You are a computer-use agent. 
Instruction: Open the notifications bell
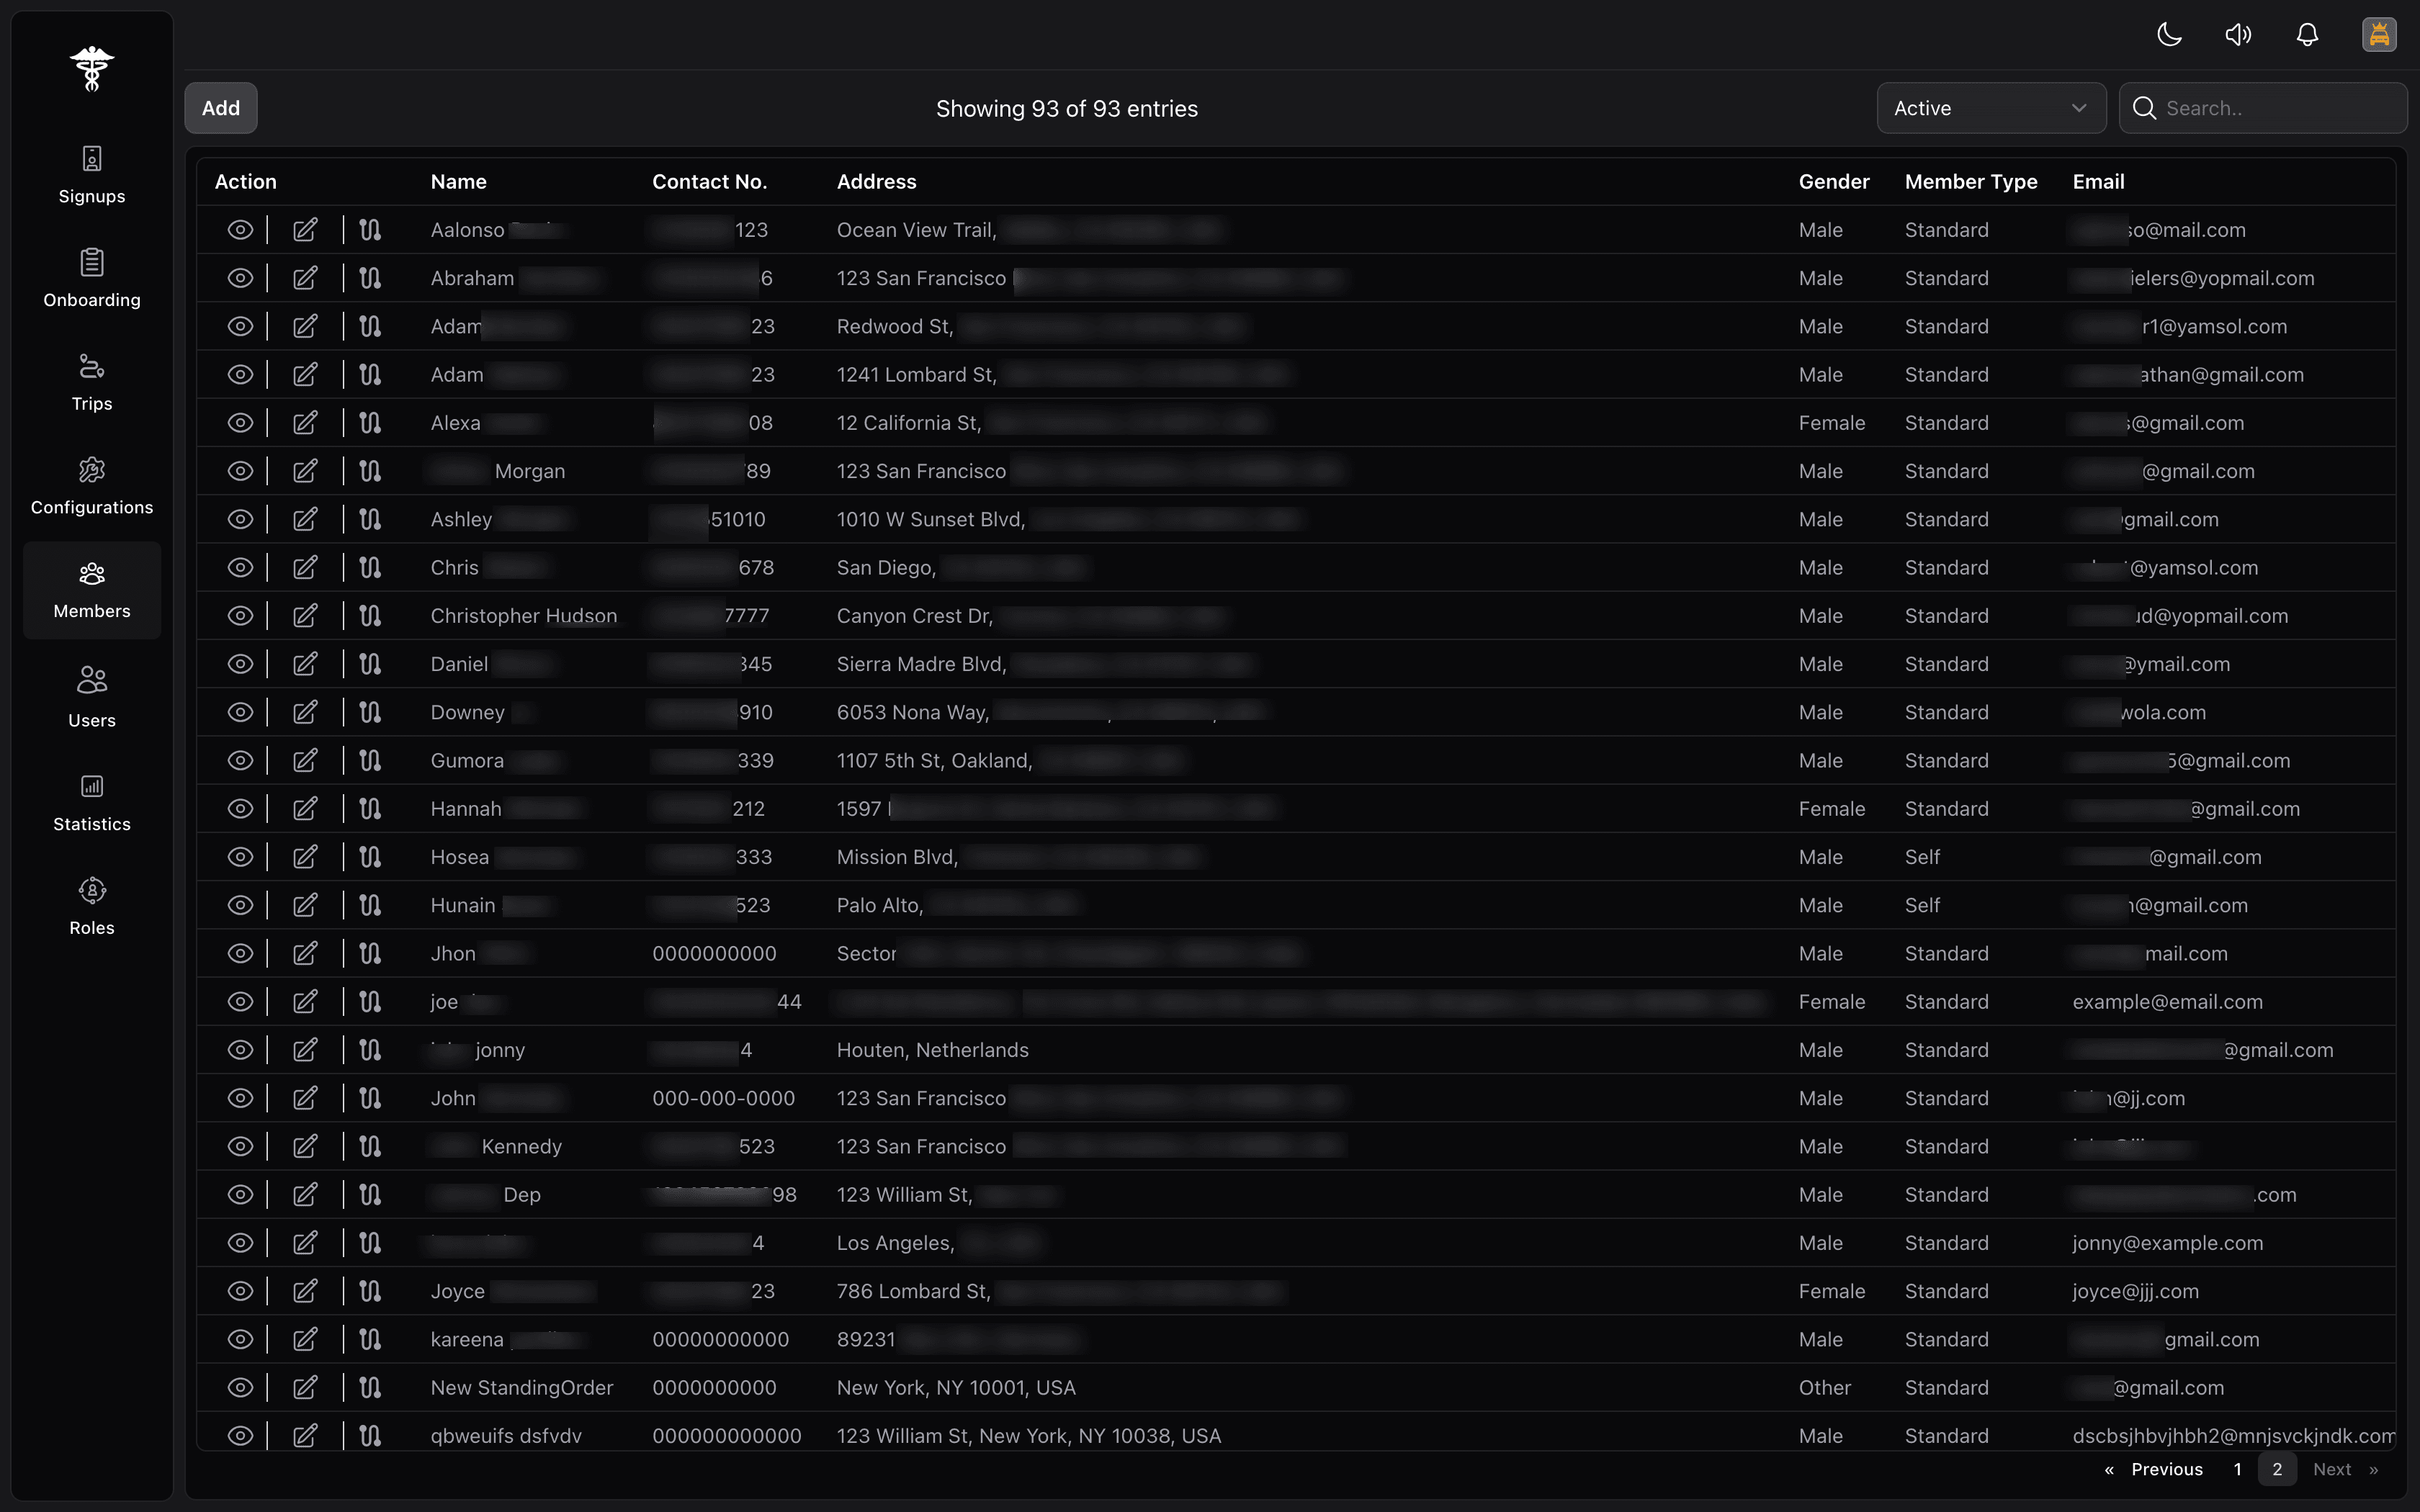tap(2307, 35)
